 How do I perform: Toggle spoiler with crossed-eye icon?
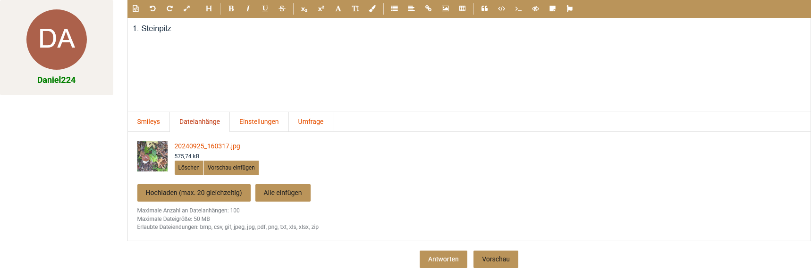(535, 8)
